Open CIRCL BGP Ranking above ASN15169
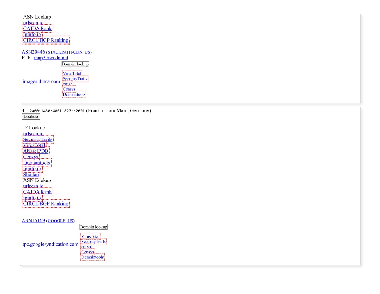This screenshot has width=380, height=294. click(46, 204)
